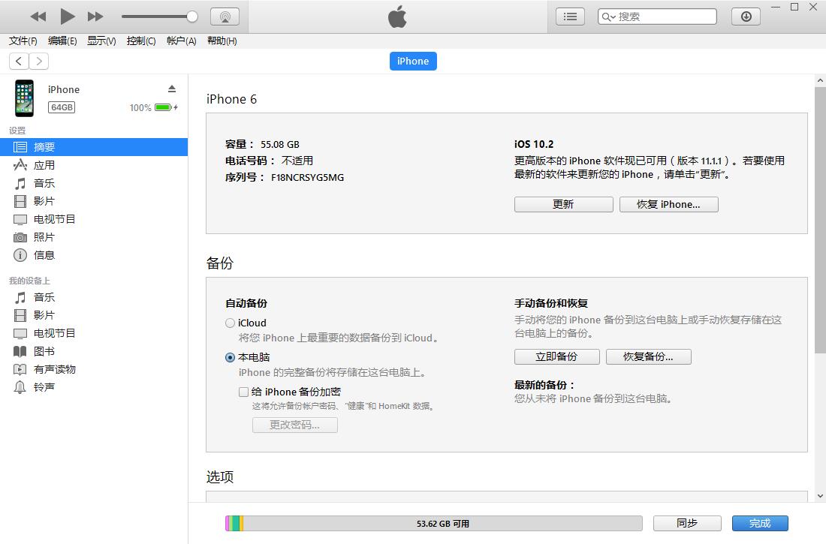The height and width of the screenshot is (544, 826).
Task: Adjust the volume slider
Action: 158,15
